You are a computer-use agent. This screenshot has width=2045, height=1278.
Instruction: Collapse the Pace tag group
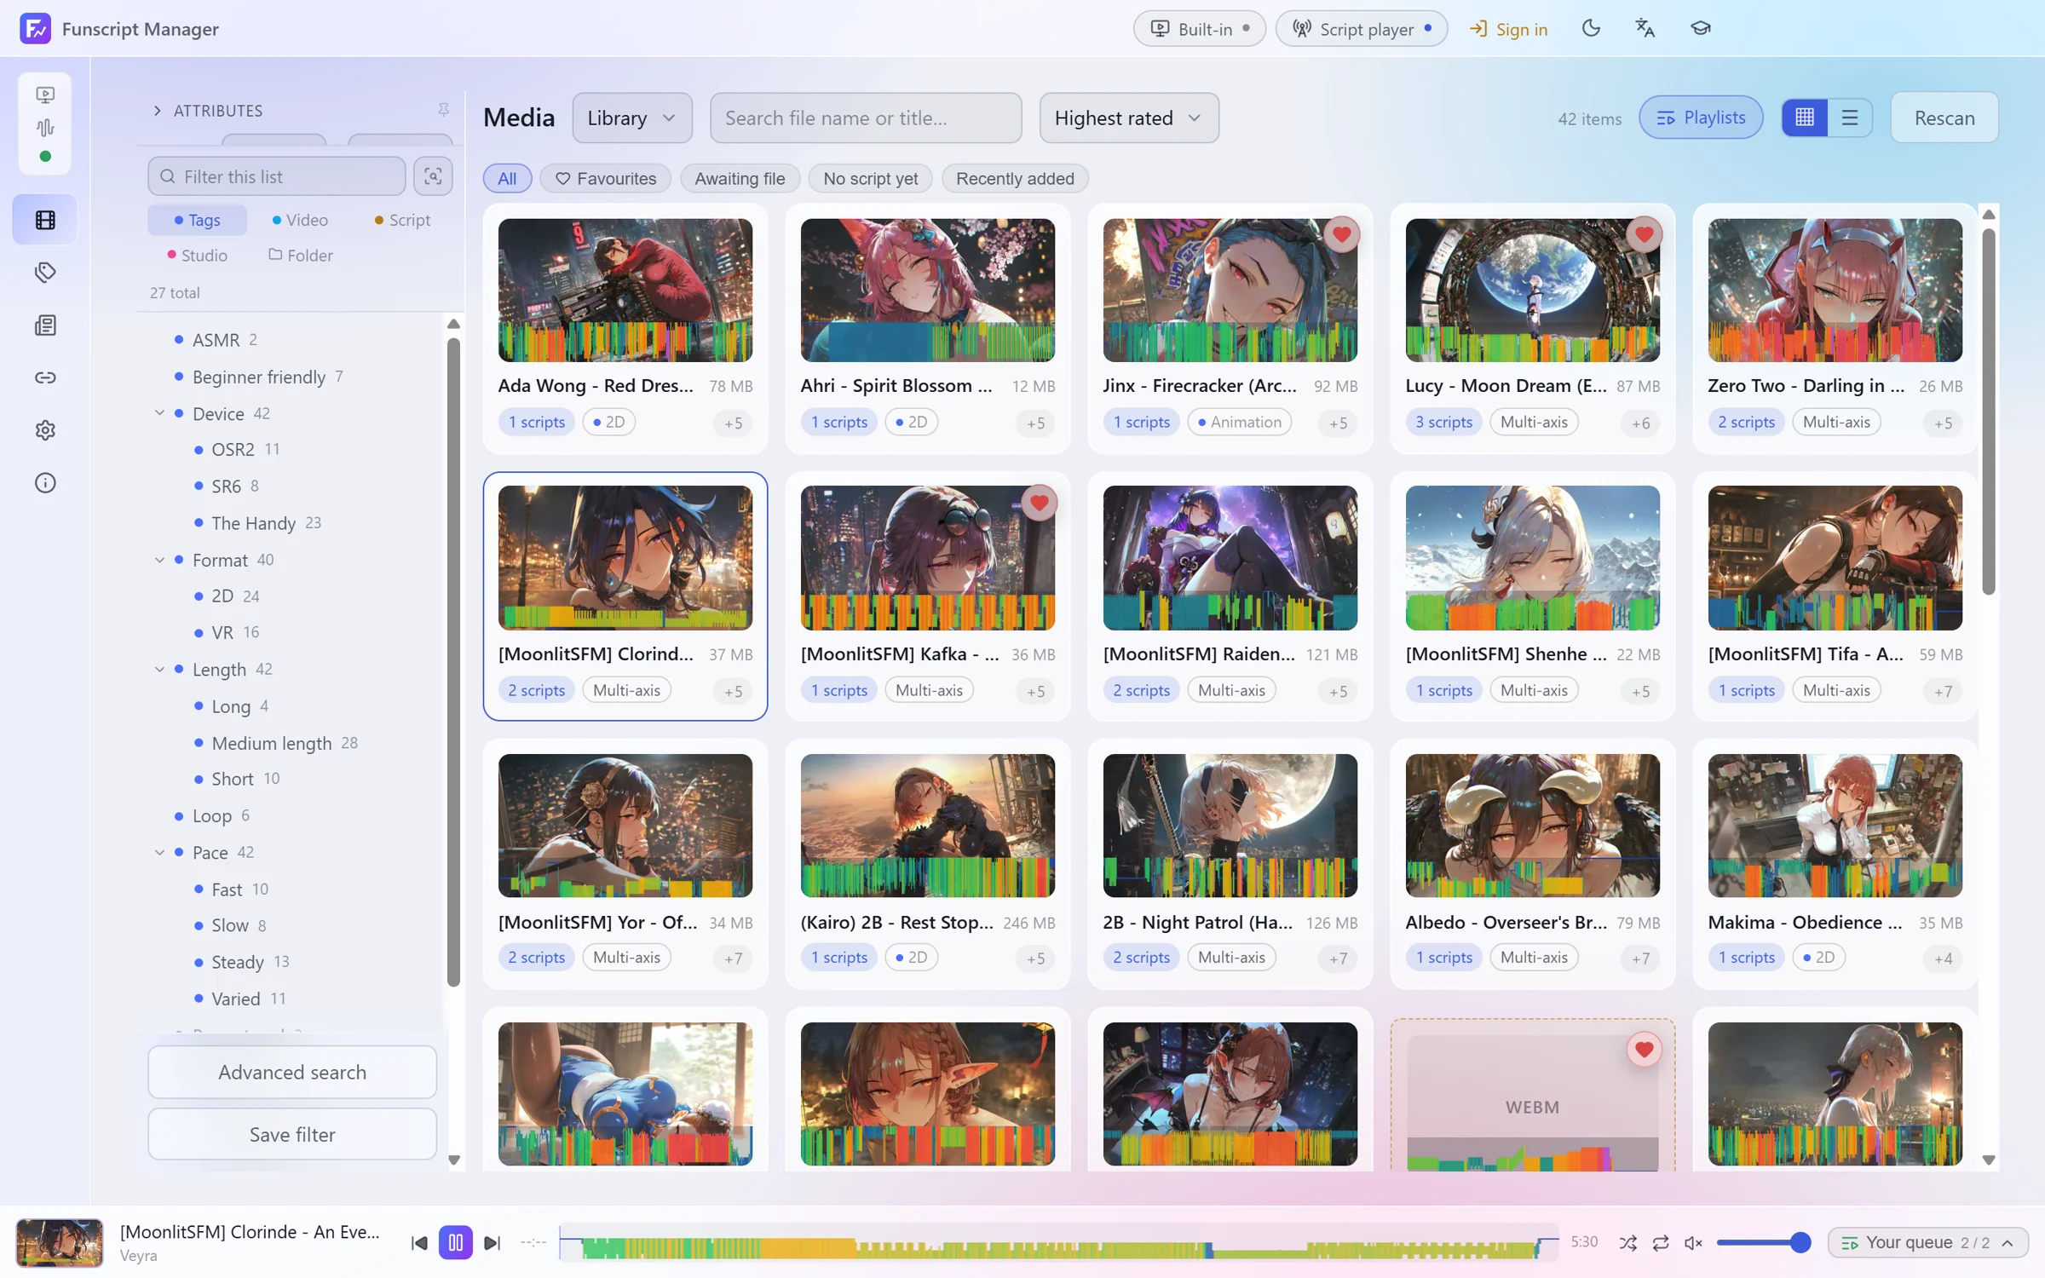(x=159, y=852)
